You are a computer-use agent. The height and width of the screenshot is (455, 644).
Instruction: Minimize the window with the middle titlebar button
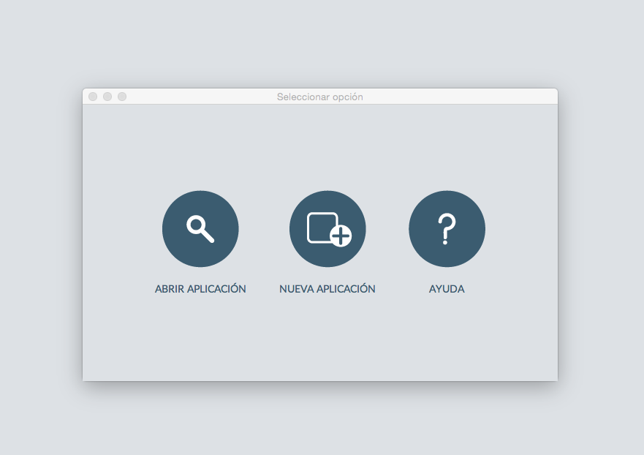click(x=107, y=97)
